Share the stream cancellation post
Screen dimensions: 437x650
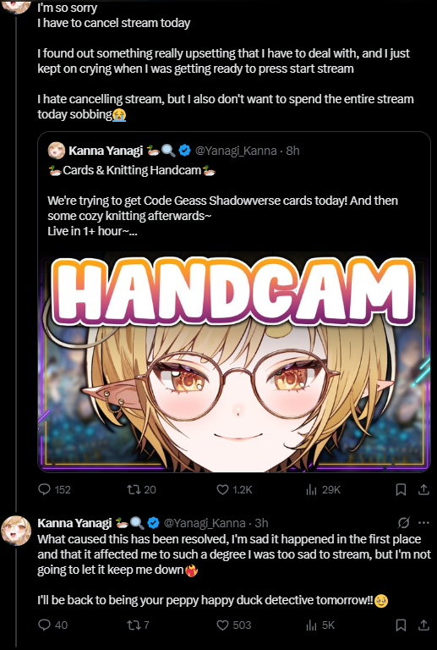coord(423,489)
